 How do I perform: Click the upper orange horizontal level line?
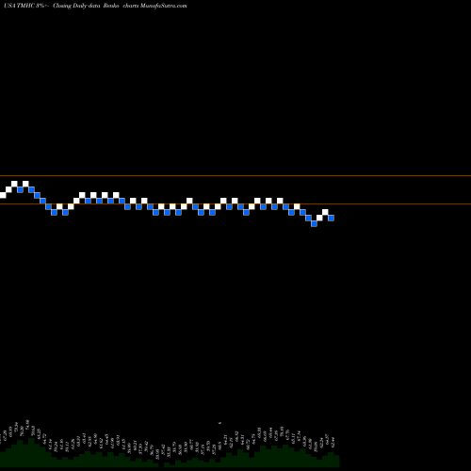click(x=235, y=175)
